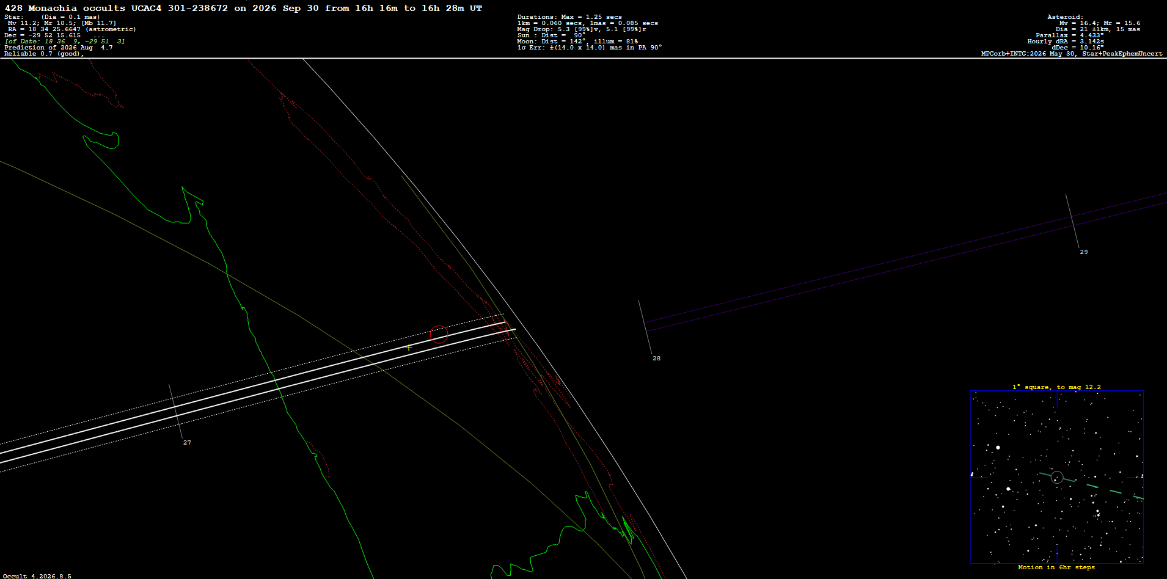This screenshot has width=1167, height=579.
Task: Click the 'Reliable 0.7 (good)' text
Action: click(43, 54)
